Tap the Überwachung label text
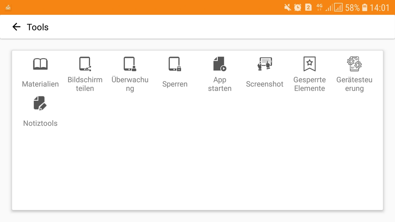This screenshot has height=222, width=395. pos(130,84)
